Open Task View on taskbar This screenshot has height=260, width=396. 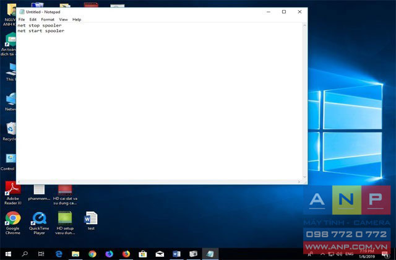click(x=41, y=254)
